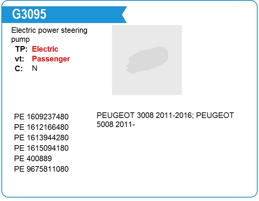Click cross reference PE 1615094180
The height and width of the screenshot is (201, 259).
tap(41, 148)
